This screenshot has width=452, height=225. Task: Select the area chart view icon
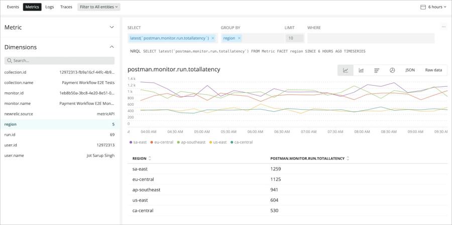point(361,70)
